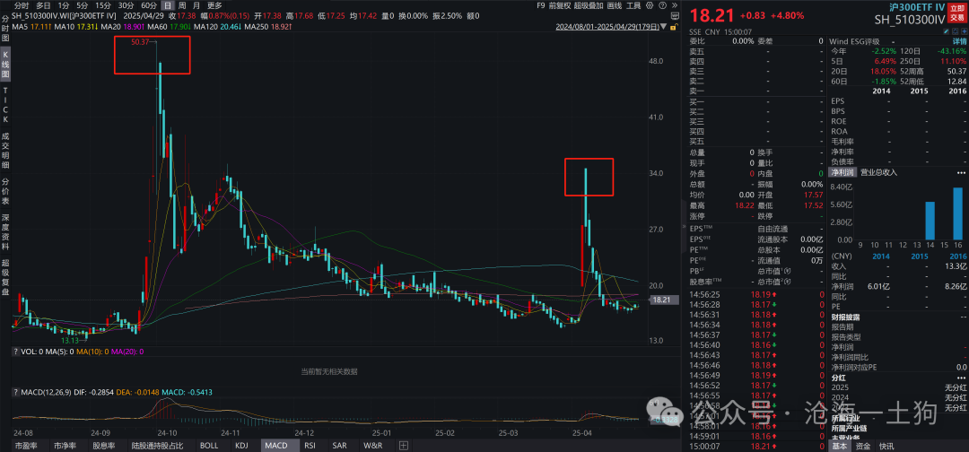Open the 工具 tools menu
Image resolution: width=969 pixels, height=452 pixels.
[633, 5]
